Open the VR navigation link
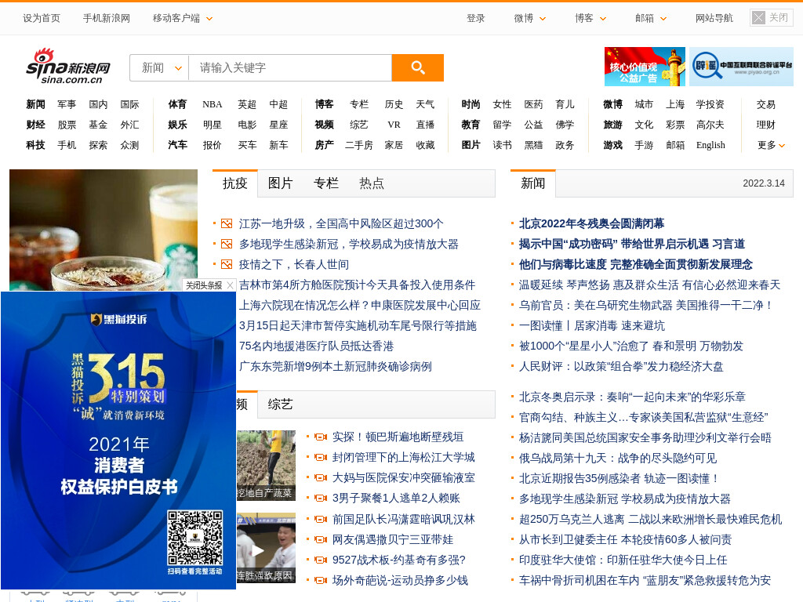This screenshot has height=602, width=803. tap(394, 125)
